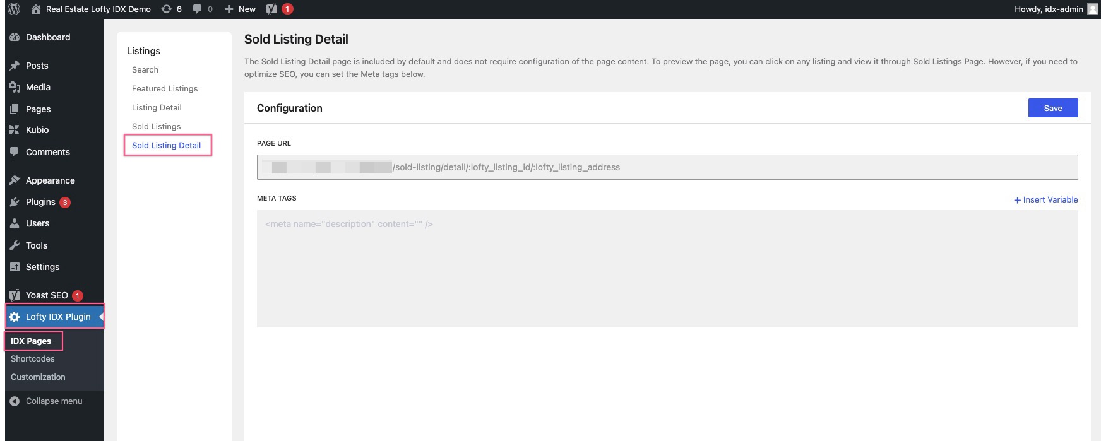Select the Sold Listing Detail page
The image size is (1101, 441).
click(167, 146)
